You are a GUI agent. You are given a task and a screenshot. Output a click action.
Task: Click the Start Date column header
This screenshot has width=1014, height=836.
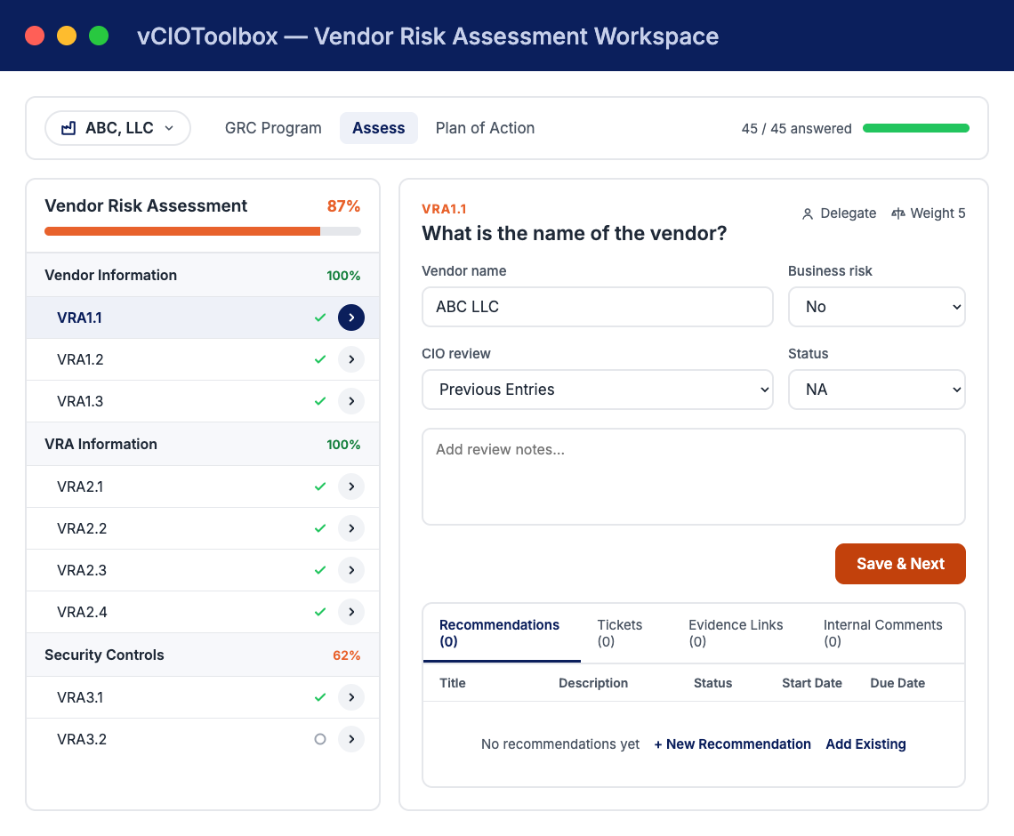tap(811, 683)
